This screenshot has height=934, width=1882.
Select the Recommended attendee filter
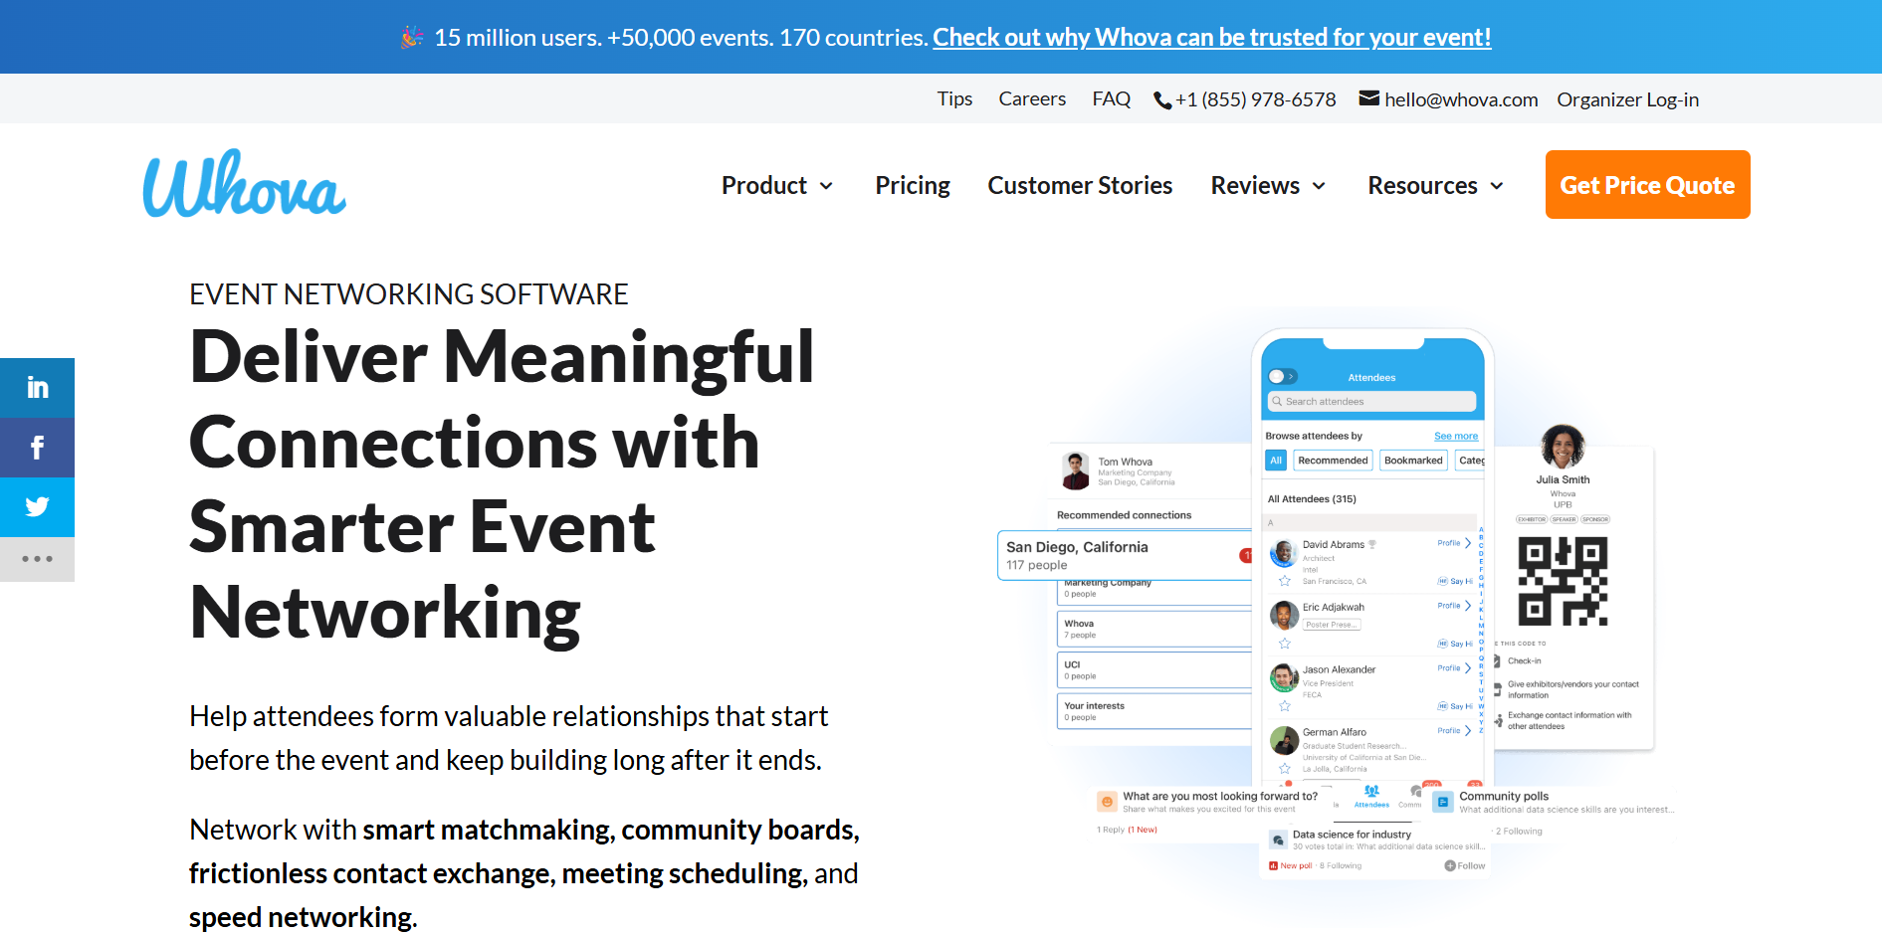[x=1333, y=461]
